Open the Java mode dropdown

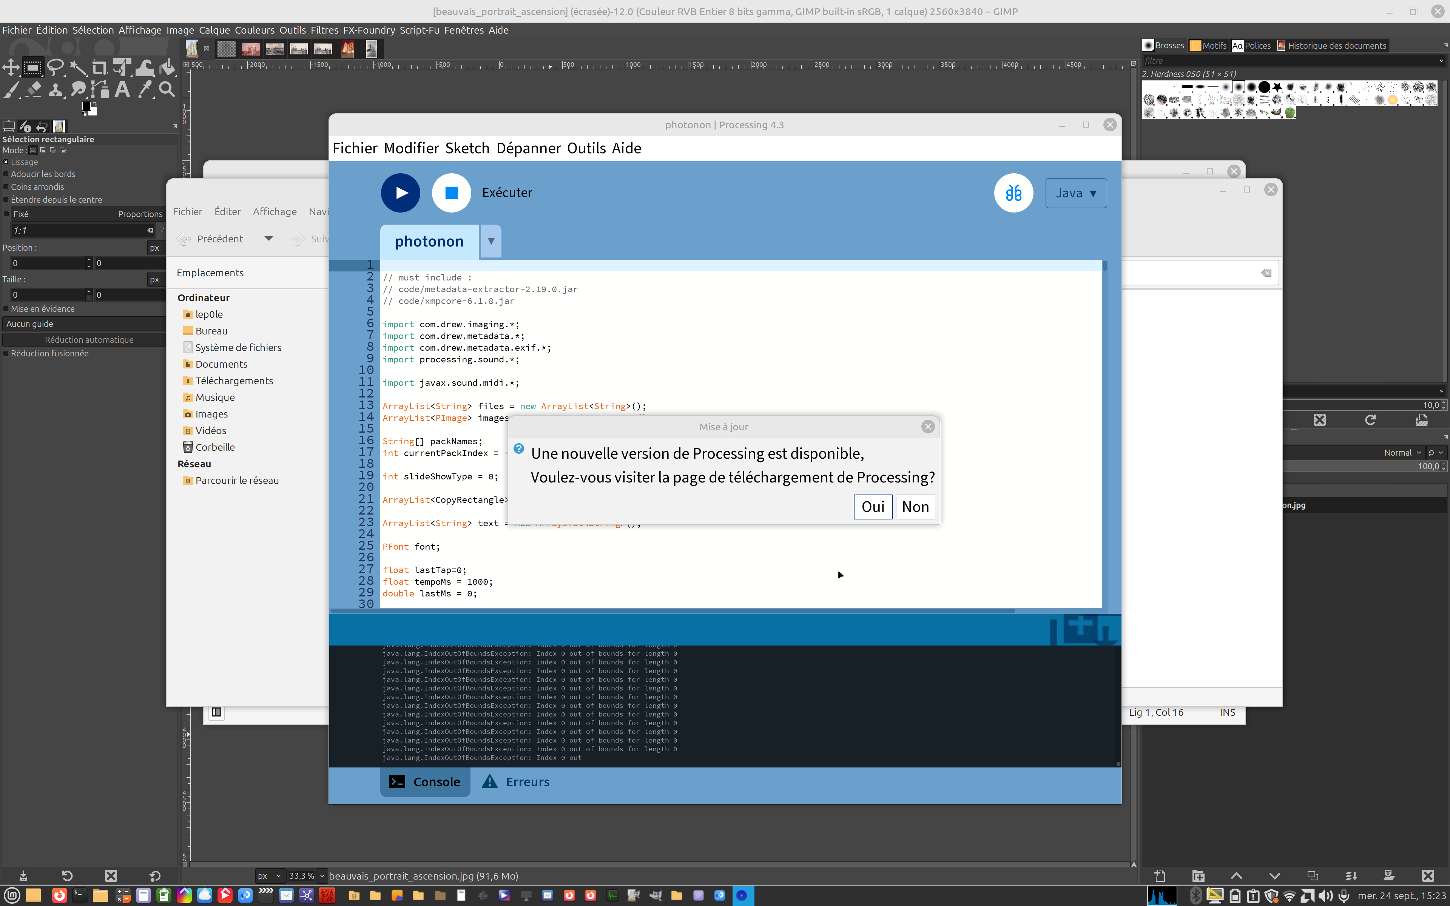[x=1075, y=193]
